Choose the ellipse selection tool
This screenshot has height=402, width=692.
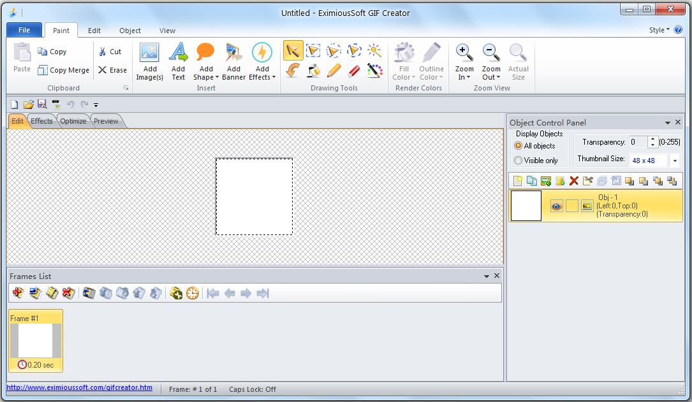(334, 51)
